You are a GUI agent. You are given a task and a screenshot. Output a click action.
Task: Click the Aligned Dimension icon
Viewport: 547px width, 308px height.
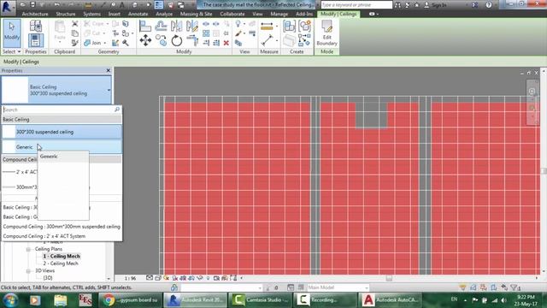pyautogui.click(x=267, y=40)
